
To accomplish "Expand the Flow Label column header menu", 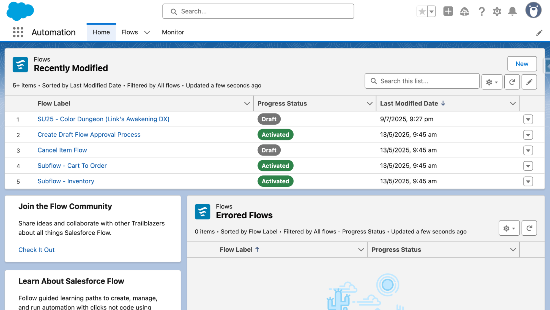I will (x=247, y=104).
